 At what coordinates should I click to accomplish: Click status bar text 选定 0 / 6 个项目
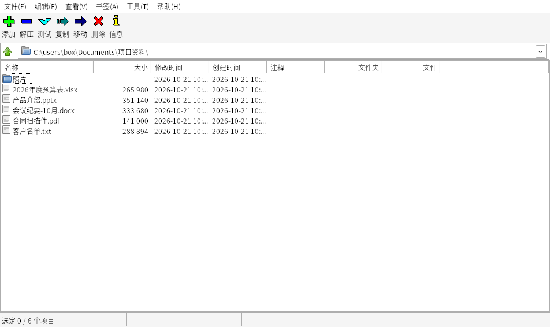pos(28,321)
